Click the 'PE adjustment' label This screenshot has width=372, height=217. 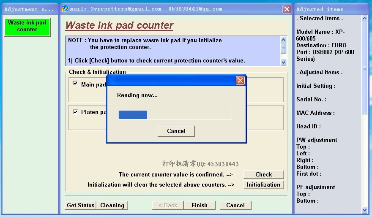point(315,187)
